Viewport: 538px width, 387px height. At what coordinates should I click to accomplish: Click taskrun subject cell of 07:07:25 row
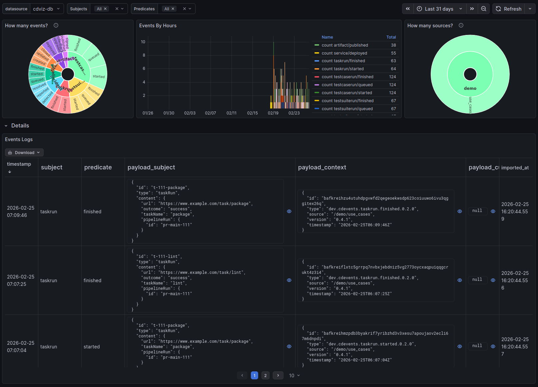49,281
